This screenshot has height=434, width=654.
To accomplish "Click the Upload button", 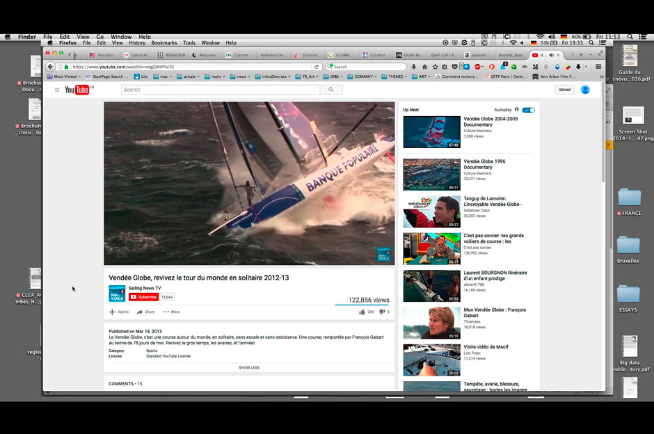I will [564, 90].
